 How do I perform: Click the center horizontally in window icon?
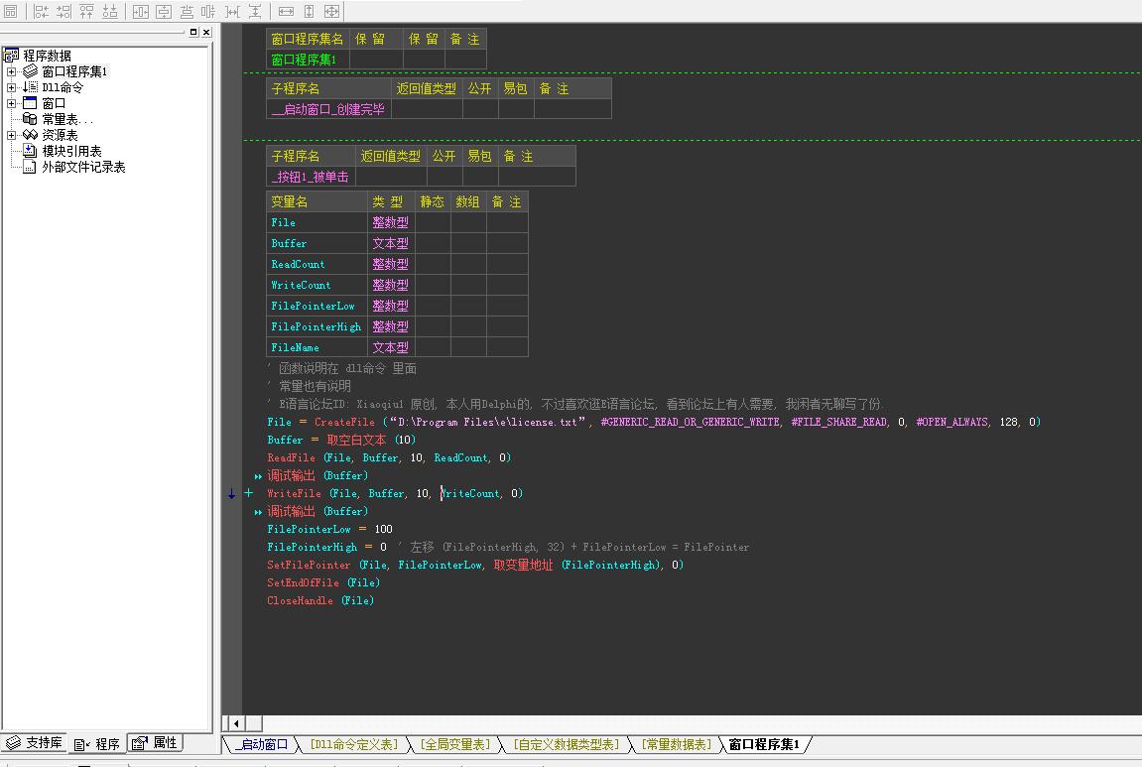coord(141,12)
